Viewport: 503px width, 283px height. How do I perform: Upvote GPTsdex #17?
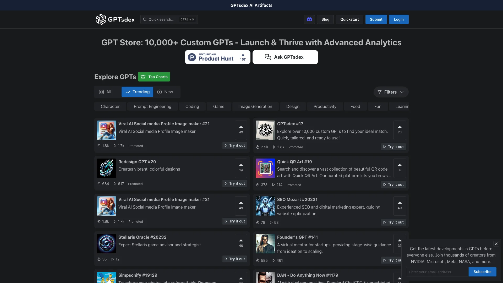click(400, 130)
